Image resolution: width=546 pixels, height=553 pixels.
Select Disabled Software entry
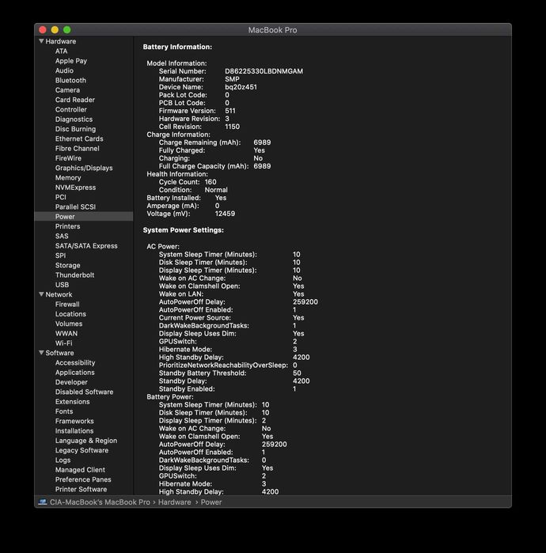(85, 392)
